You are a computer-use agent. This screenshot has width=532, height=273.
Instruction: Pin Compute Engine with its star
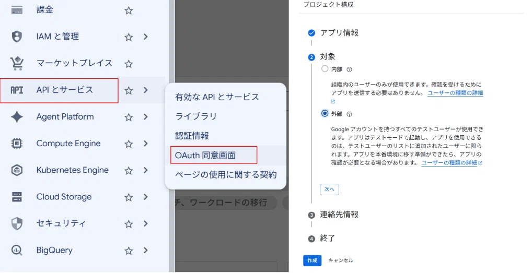(x=129, y=144)
